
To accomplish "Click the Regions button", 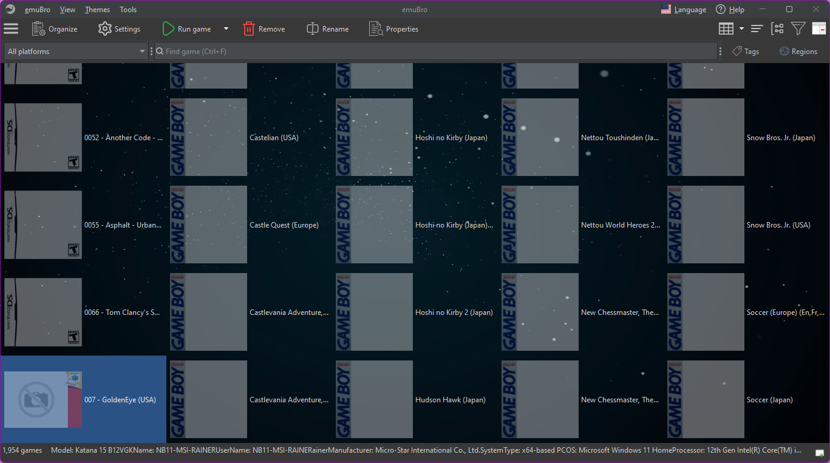I will 798,51.
